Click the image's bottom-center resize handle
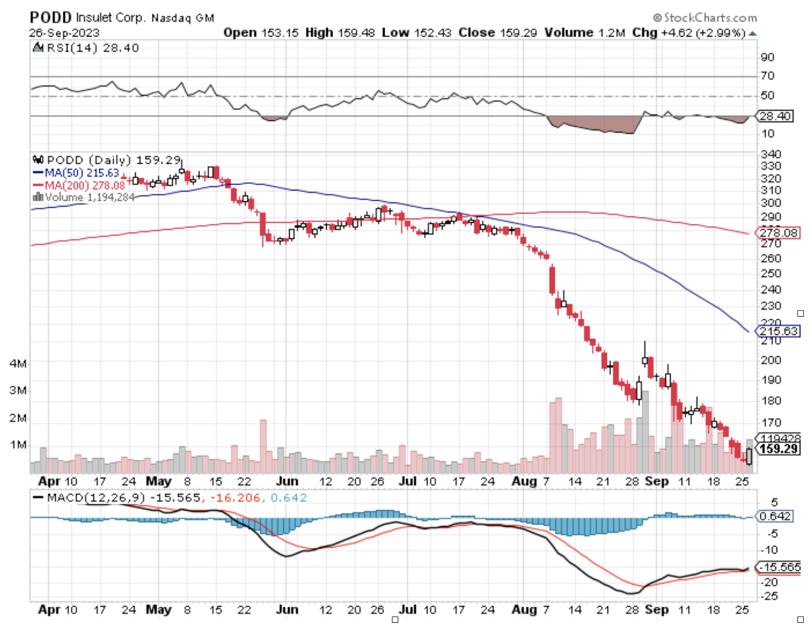 point(395,619)
